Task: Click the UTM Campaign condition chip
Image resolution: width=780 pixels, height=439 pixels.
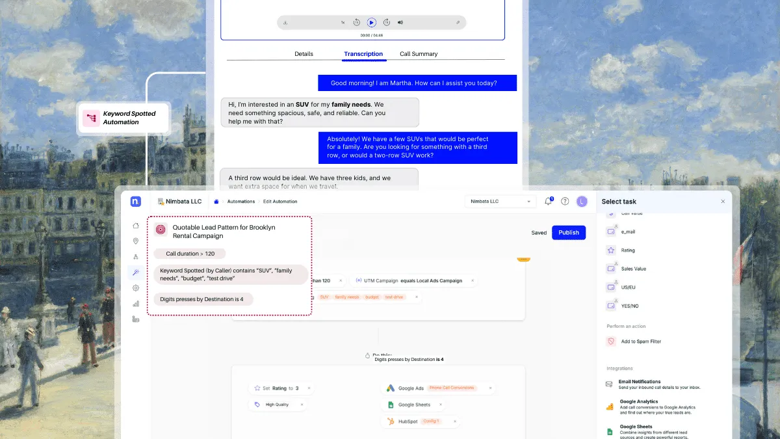Action: click(x=415, y=281)
